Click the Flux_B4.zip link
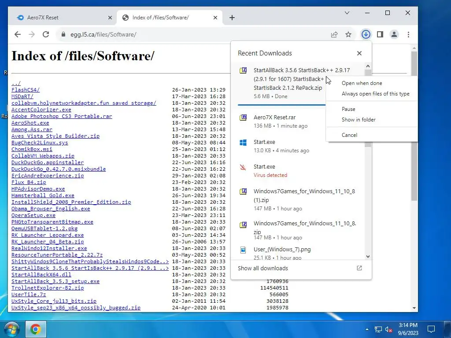The height and width of the screenshot is (338, 451). [29, 182]
